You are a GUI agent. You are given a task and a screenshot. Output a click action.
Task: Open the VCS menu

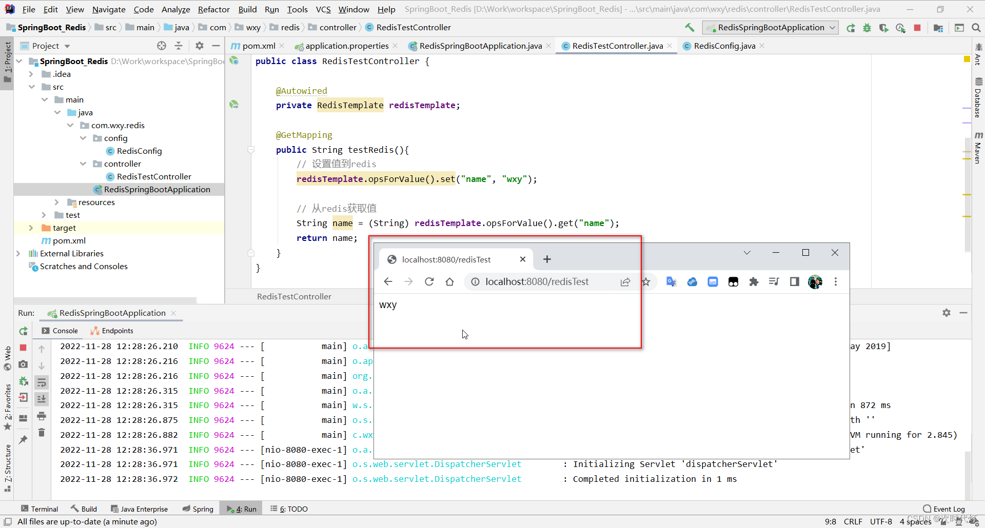(x=323, y=9)
